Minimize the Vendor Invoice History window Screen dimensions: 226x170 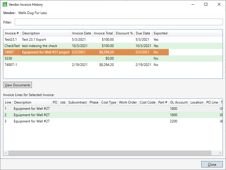tap(193, 4)
